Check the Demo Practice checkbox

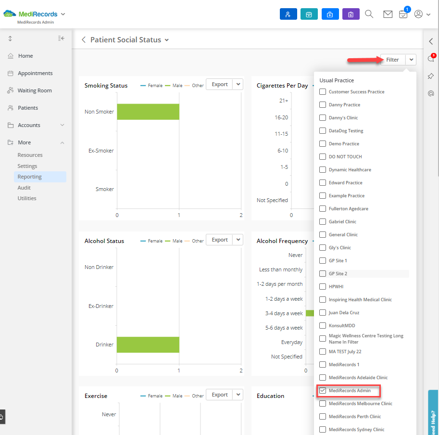tap(323, 144)
